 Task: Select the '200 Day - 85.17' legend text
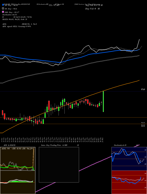(12, 12)
